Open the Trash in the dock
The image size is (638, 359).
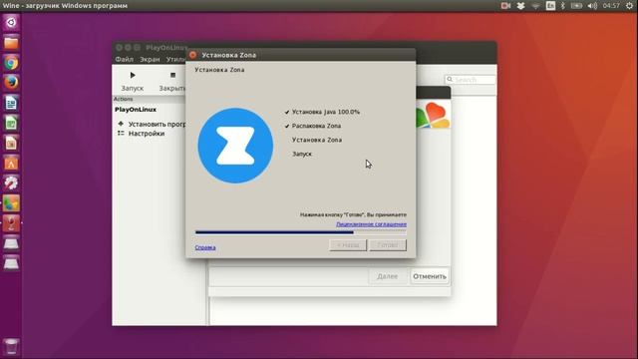(x=11, y=347)
